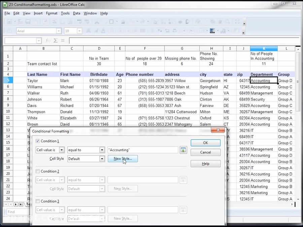This screenshot has width=303, height=227.
Task: Click the Shrink icon beside the Accounting field
Action: (183, 150)
